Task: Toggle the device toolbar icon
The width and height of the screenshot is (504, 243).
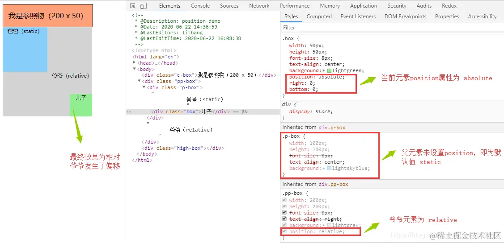Action: pyautogui.click(x=144, y=6)
